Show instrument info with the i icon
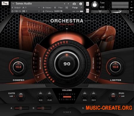Image resolution: width=134 pixels, height=116 pixels. (x=81, y=4)
